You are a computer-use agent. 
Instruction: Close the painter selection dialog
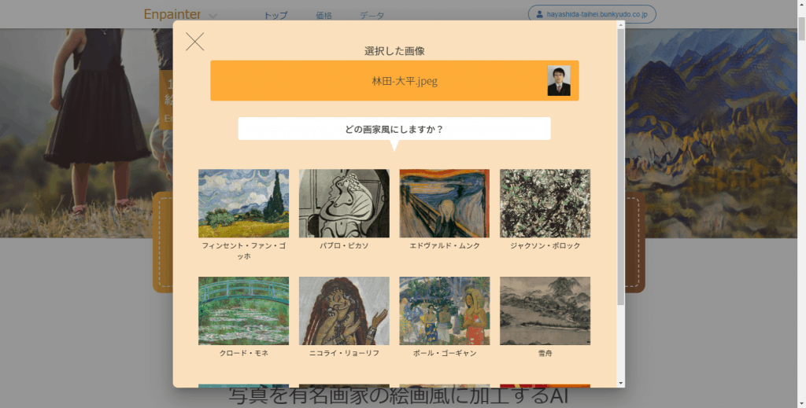pyautogui.click(x=195, y=42)
